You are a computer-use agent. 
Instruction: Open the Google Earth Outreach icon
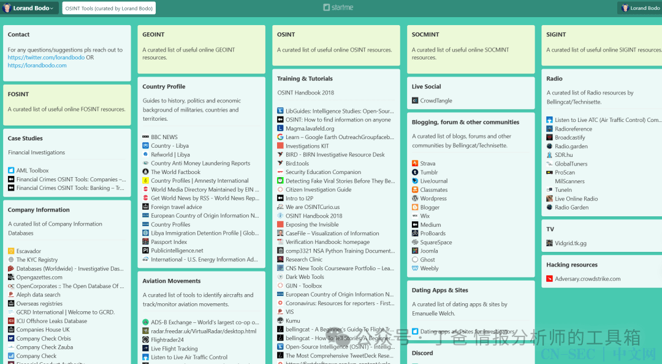[x=280, y=137]
